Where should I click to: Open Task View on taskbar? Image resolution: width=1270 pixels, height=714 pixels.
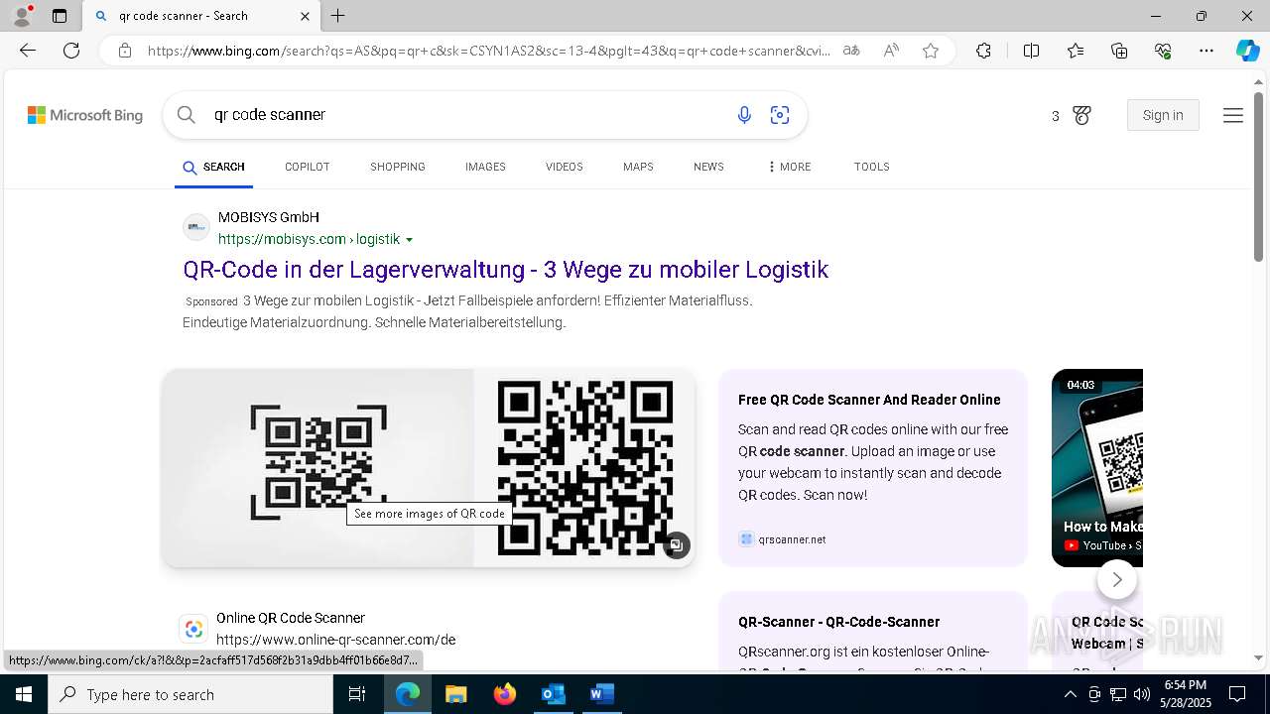click(357, 694)
